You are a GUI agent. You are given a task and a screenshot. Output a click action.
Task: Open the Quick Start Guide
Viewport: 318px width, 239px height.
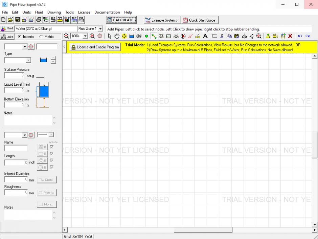pyautogui.click(x=200, y=20)
